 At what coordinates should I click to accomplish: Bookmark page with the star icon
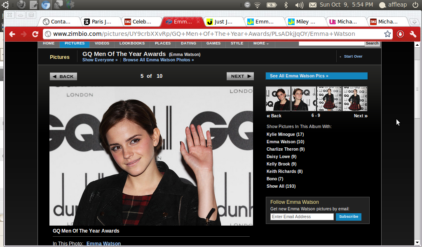[x=387, y=34]
